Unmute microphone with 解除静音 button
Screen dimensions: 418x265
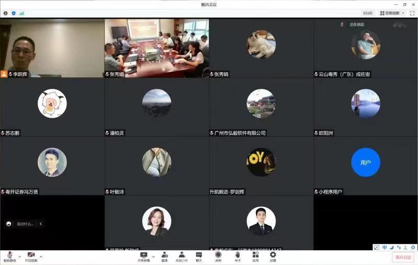(x=9, y=256)
